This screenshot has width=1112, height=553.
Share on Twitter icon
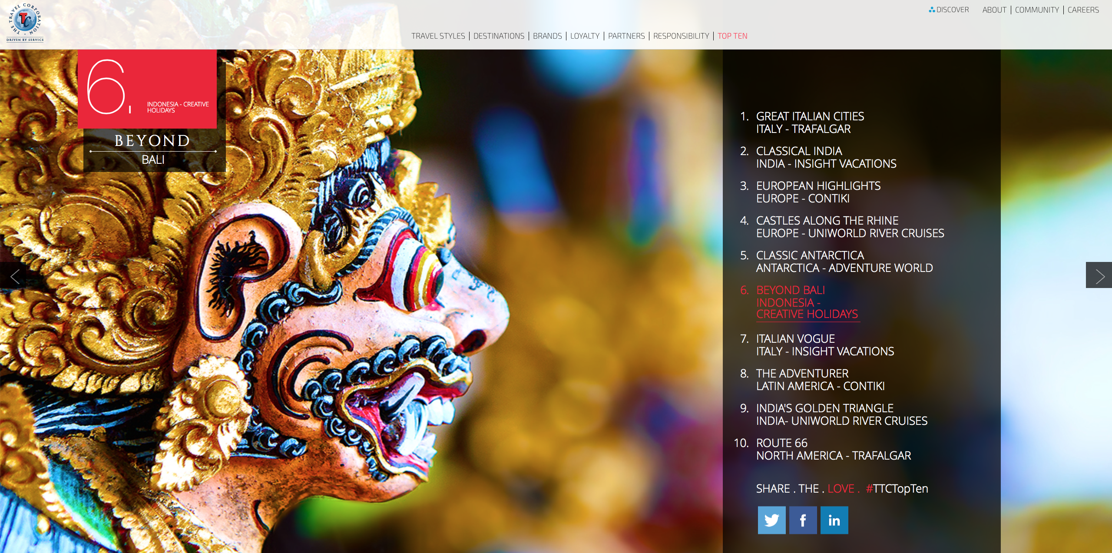pos(771,520)
